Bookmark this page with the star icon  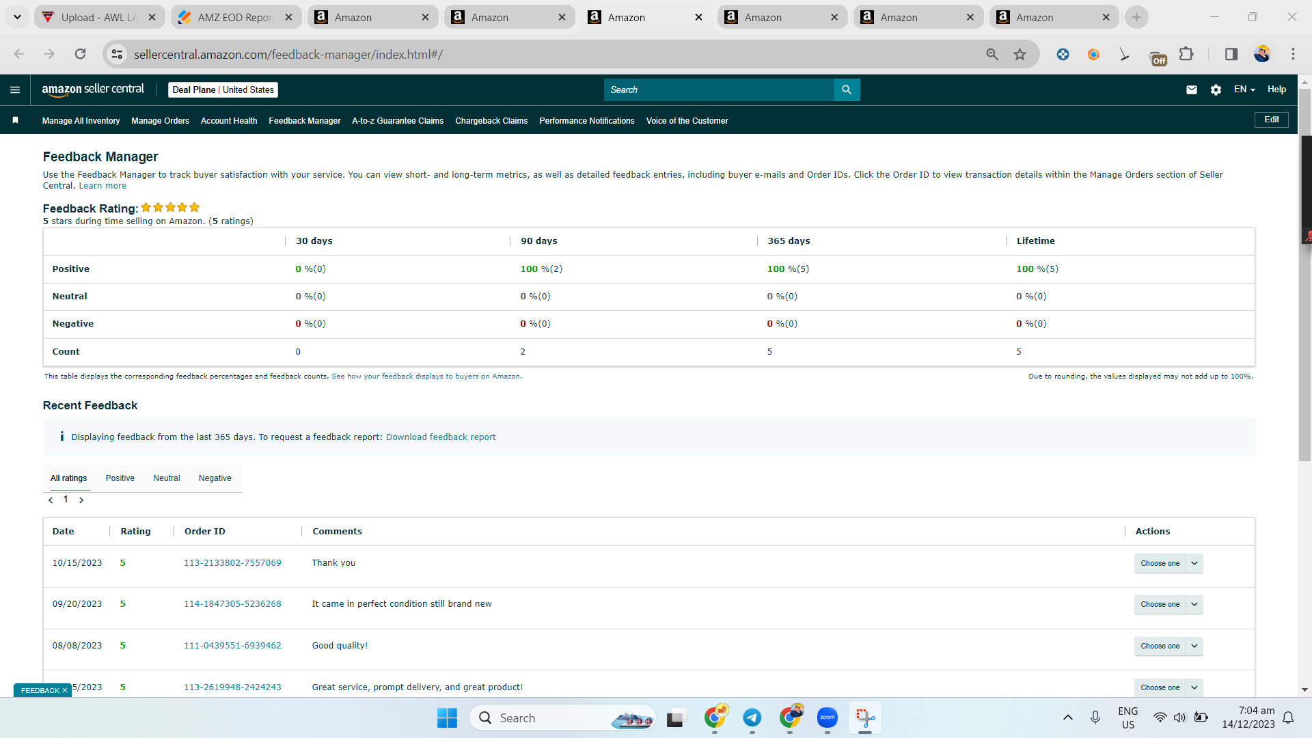point(1020,54)
